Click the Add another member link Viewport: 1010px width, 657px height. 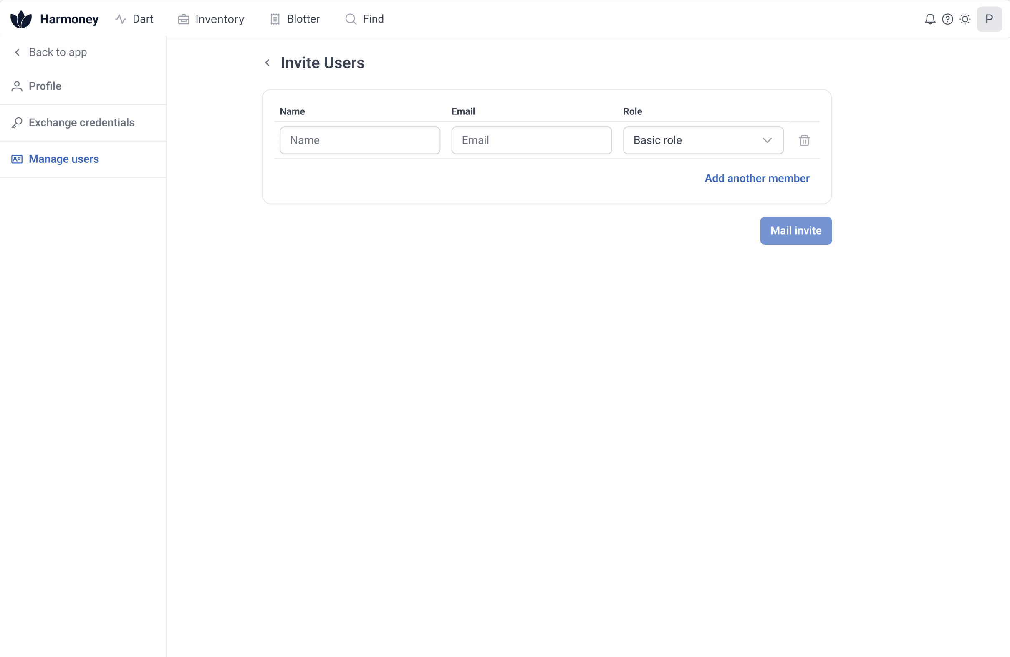tap(757, 178)
